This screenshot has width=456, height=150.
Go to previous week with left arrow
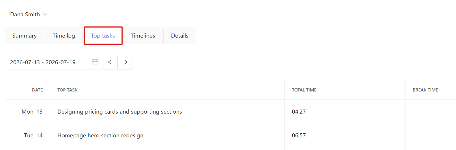111,62
